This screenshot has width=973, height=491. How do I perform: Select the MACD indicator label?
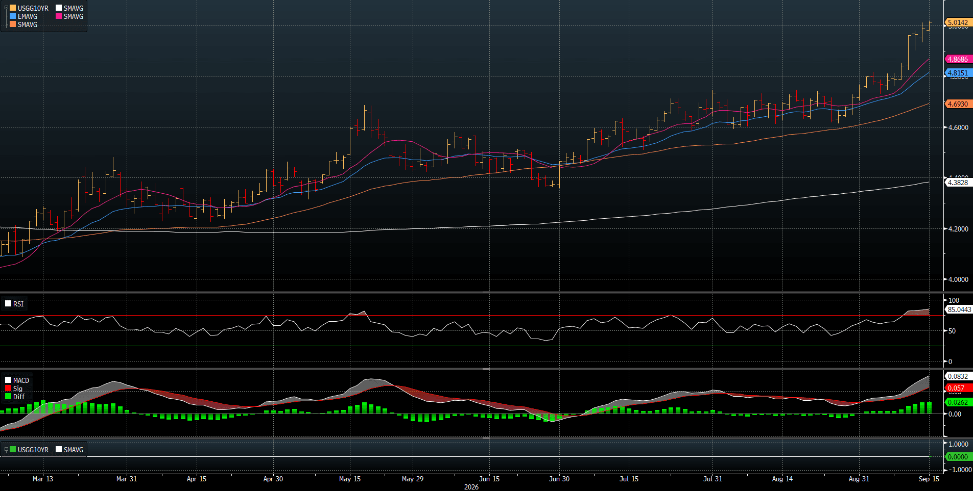pos(21,380)
